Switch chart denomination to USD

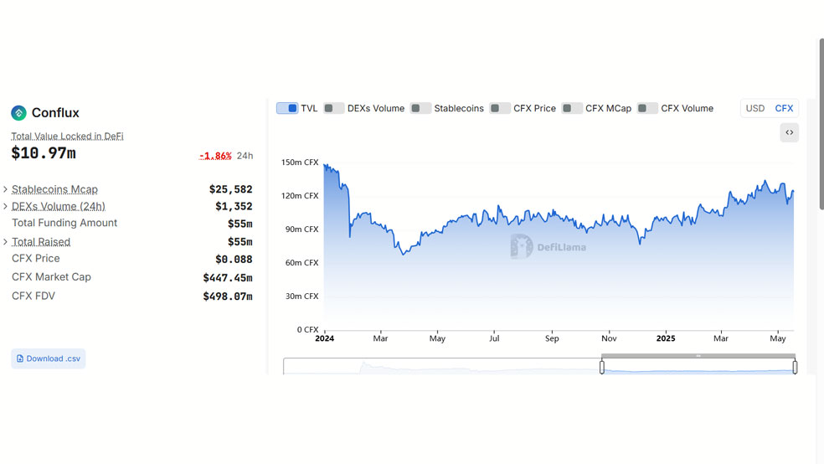tap(755, 108)
